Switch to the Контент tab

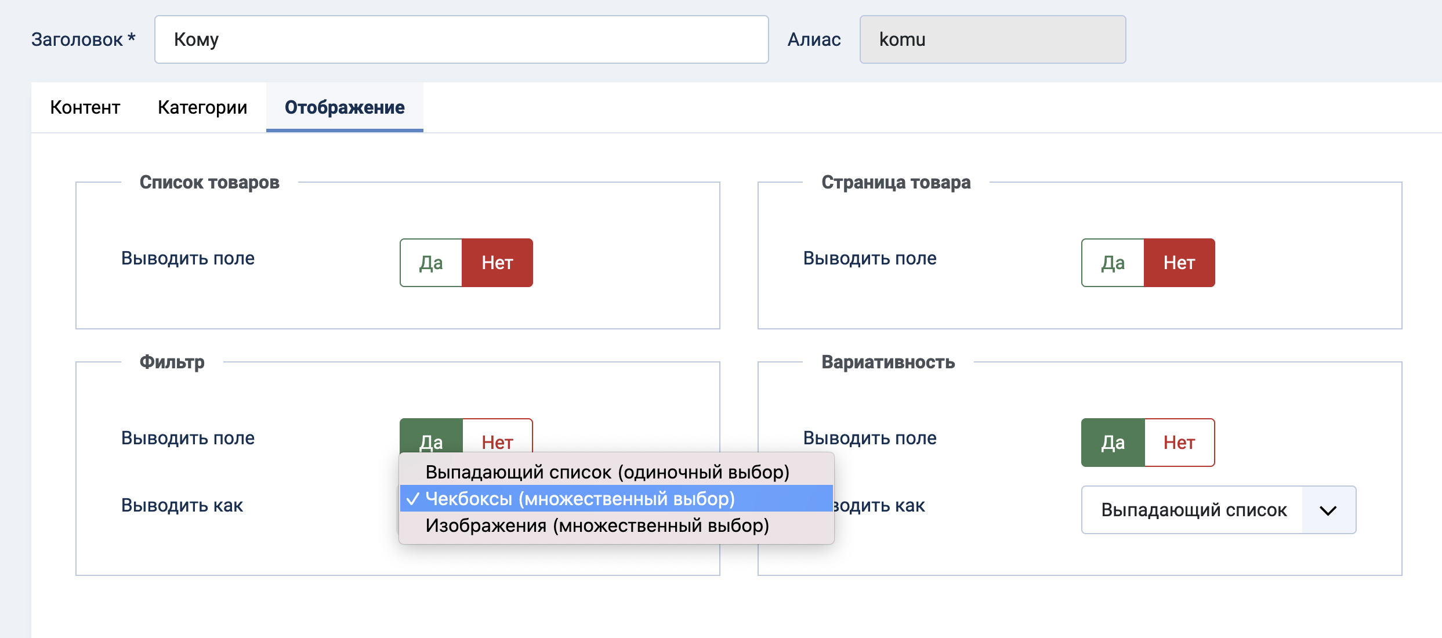pos(85,107)
